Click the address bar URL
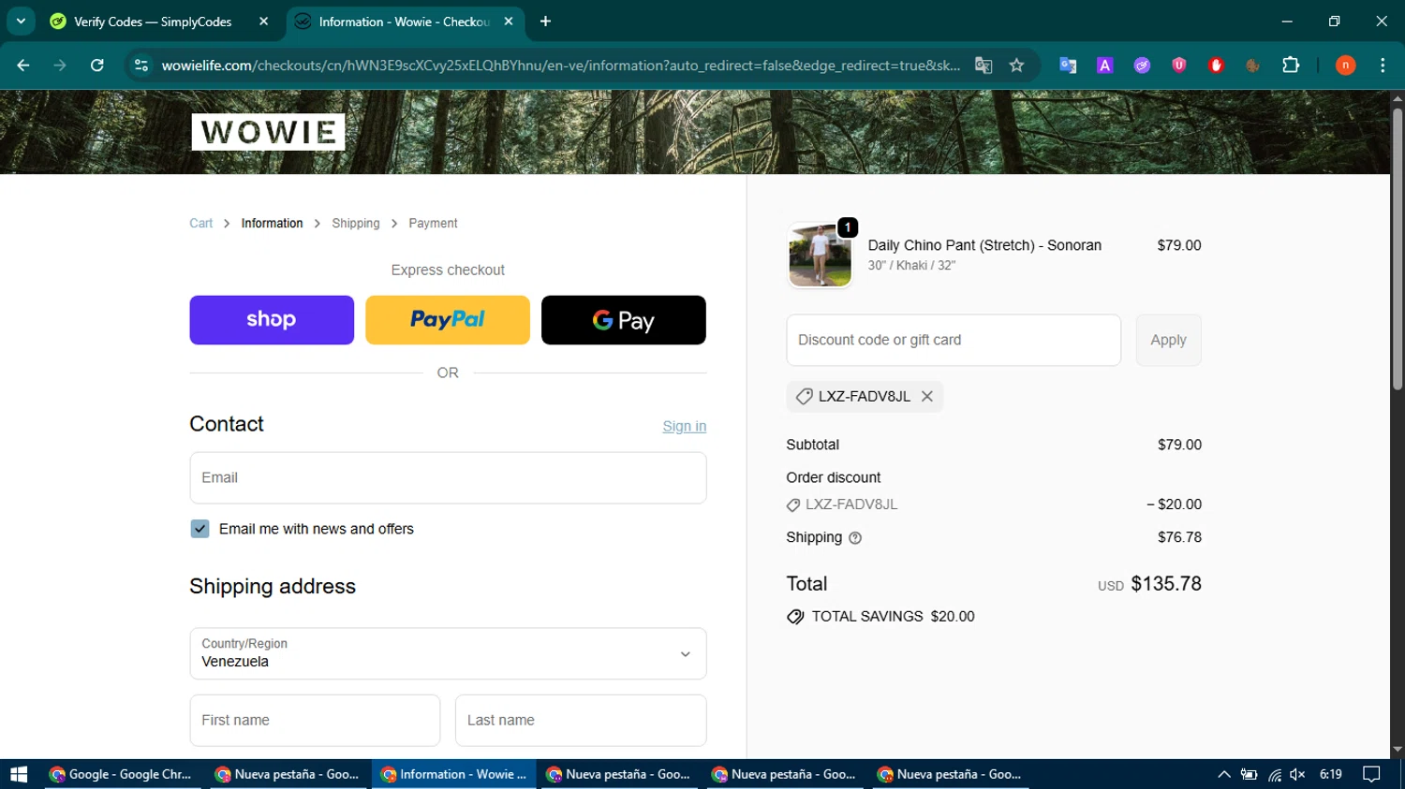Image resolution: width=1405 pixels, height=789 pixels. click(560, 66)
